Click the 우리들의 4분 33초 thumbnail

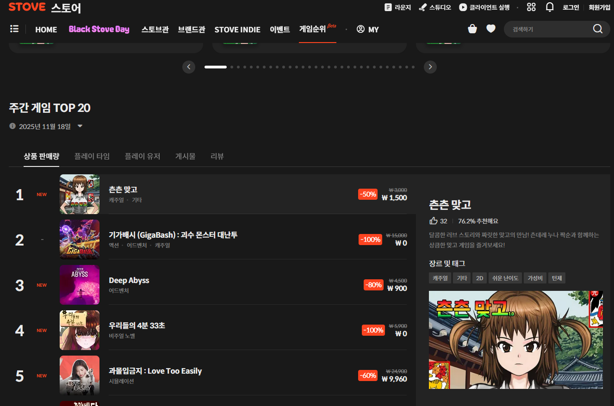click(80, 330)
